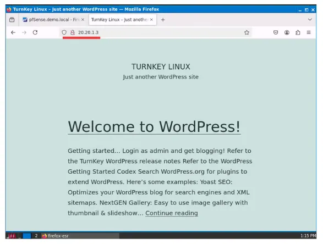Open a new tab with plus button
323x244 pixels.
pos(163,20)
